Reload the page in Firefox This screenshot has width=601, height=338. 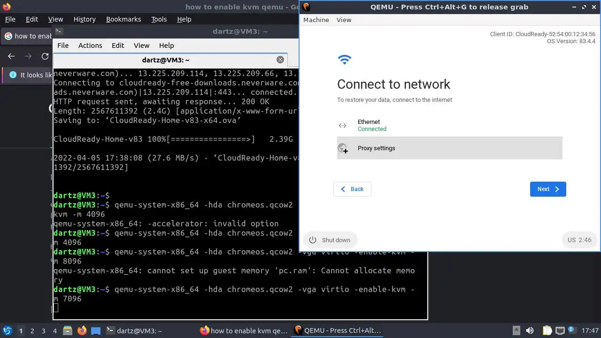tap(45, 56)
